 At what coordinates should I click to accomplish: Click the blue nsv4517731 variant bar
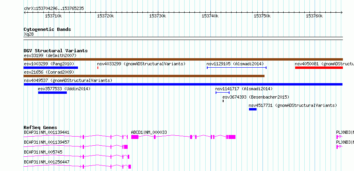point(253,109)
